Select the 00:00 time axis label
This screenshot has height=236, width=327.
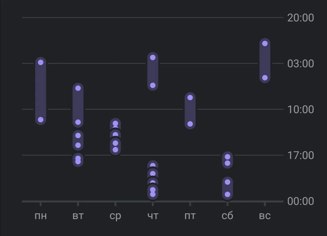300,201
